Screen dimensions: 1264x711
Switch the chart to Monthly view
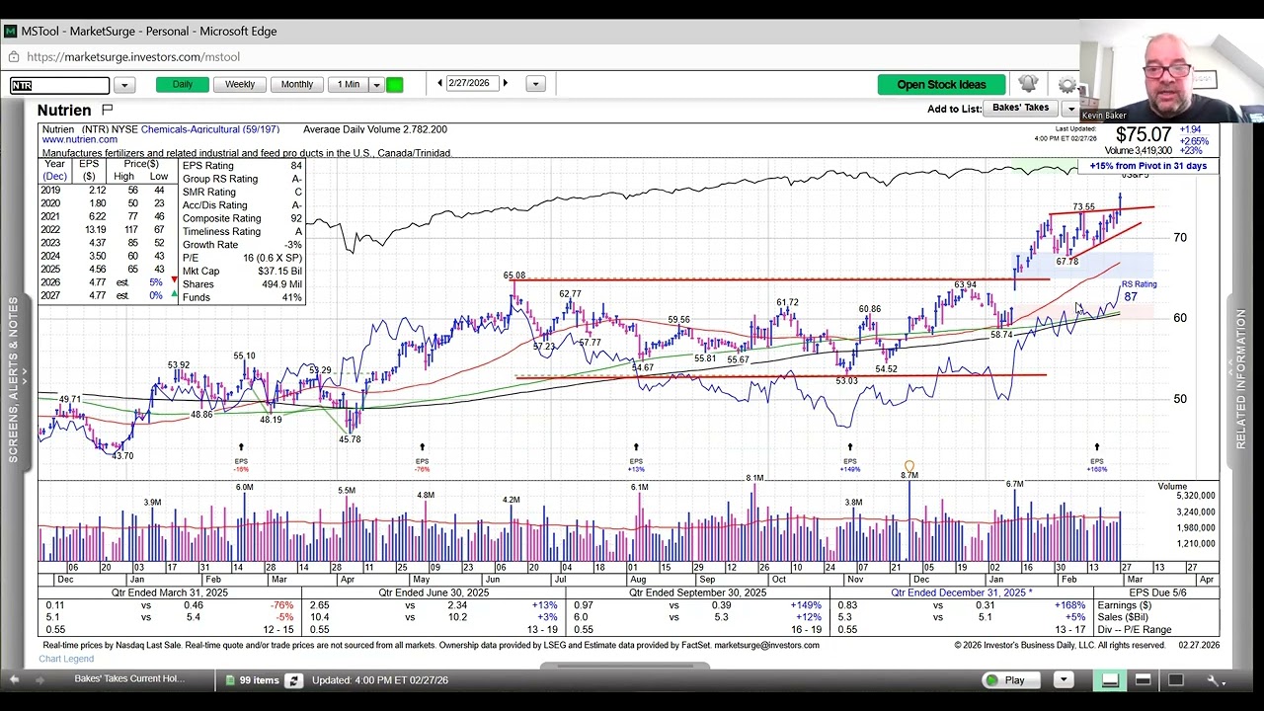coord(297,85)
